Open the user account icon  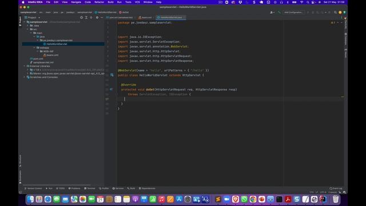pyautogui.click(x=272, y=12)
